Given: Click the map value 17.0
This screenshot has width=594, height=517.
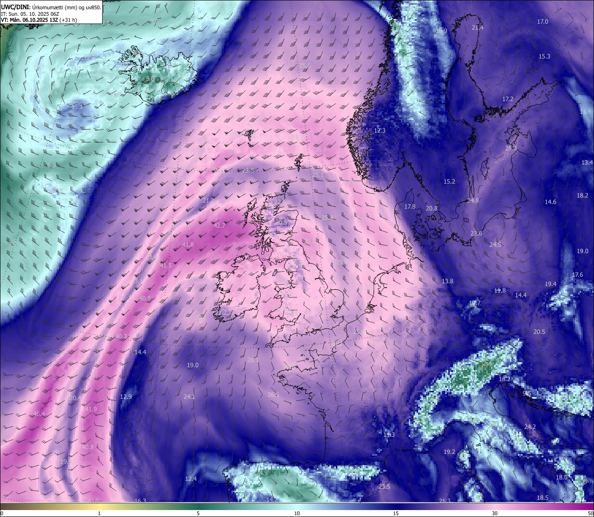Looking at the screenshot, I should point(542,21).
